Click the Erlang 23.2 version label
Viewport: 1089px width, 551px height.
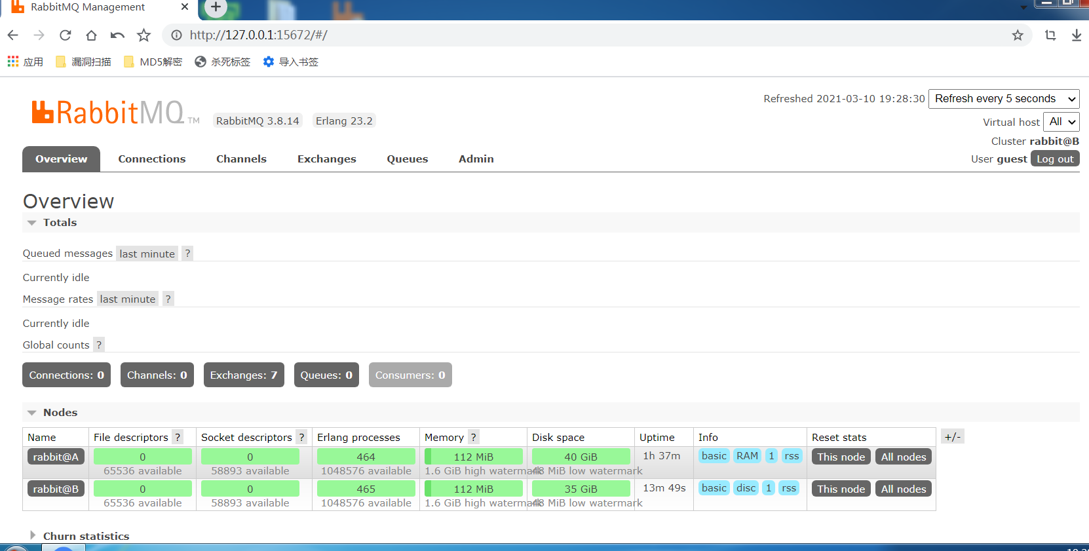[344, 121]
